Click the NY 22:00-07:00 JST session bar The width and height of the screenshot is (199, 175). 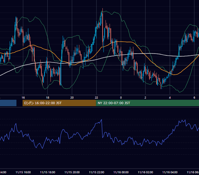[147, 103]
